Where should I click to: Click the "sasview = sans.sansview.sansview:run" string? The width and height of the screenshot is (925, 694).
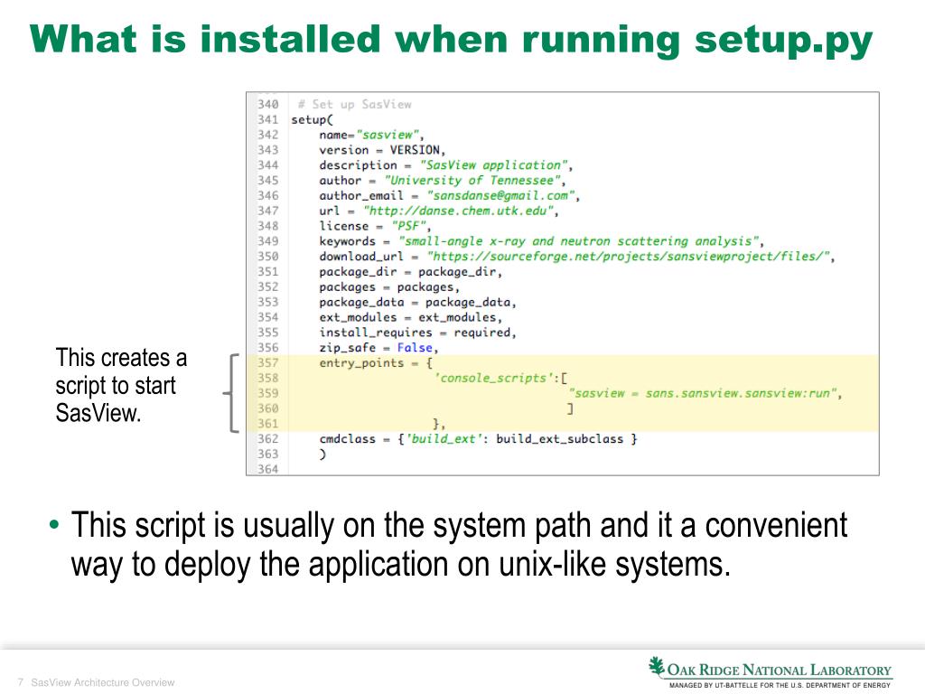703,394
